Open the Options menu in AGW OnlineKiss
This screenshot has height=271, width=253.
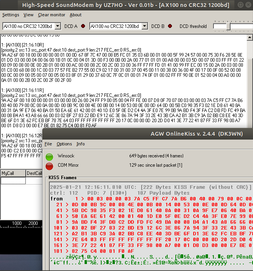click(64, 144)
